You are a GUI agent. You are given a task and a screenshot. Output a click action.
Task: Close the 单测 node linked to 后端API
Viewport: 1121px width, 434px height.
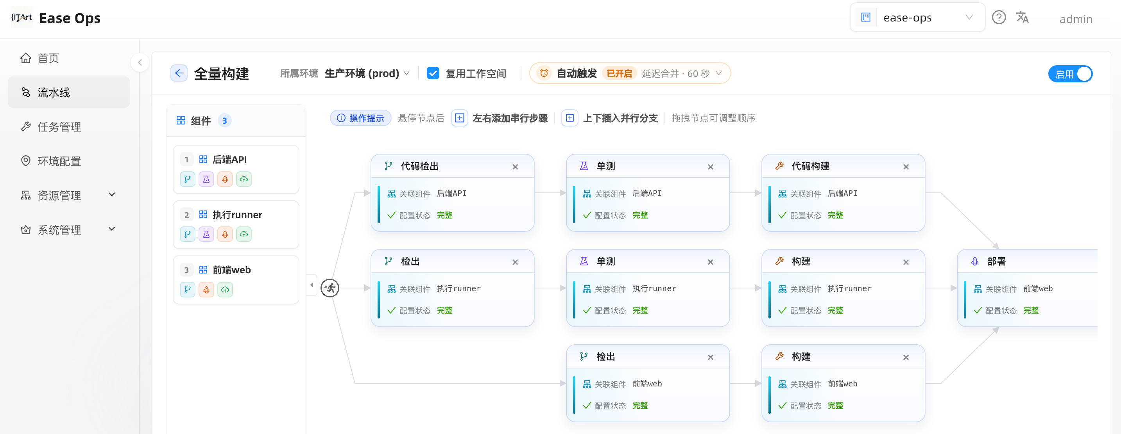point(711,167)
